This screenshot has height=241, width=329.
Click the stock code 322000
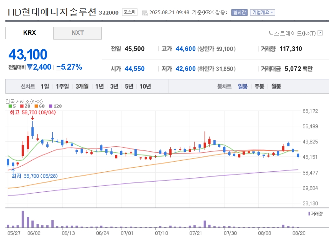[109, 13]
